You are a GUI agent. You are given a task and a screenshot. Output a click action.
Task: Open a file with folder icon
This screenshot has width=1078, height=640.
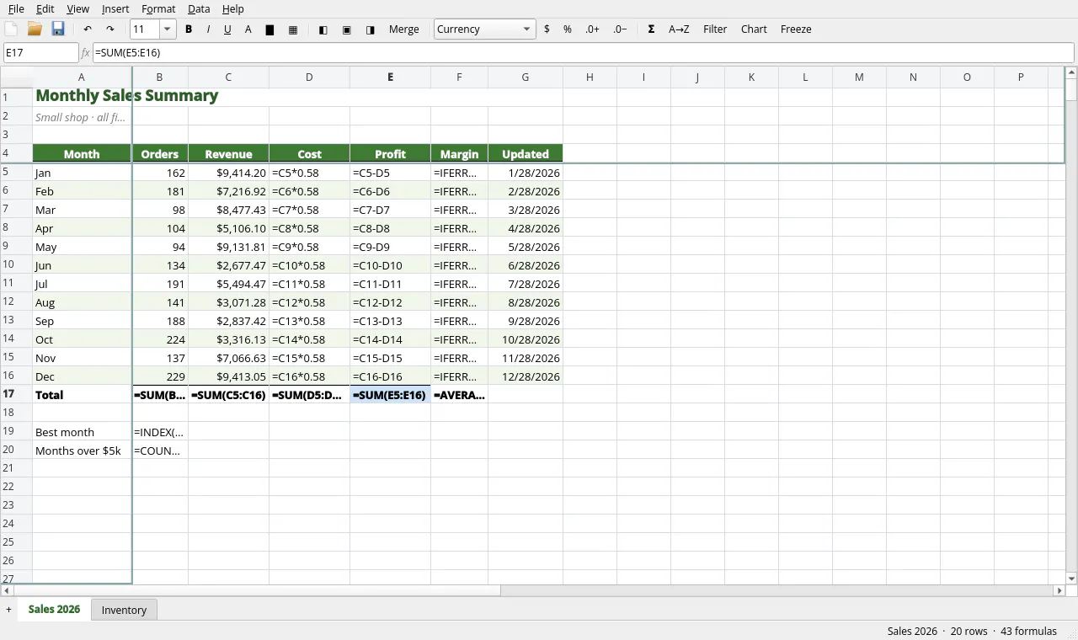coord(35,29)
